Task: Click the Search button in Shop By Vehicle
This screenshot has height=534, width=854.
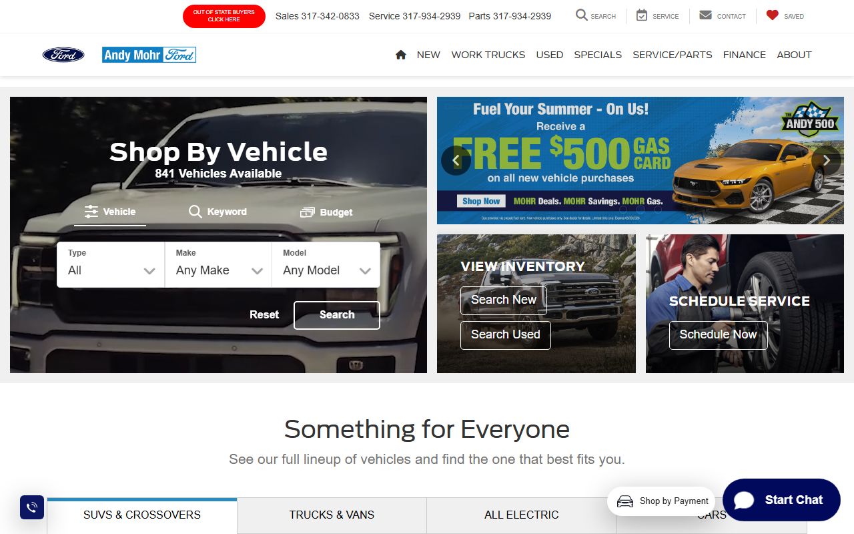Action: point(337,315)
